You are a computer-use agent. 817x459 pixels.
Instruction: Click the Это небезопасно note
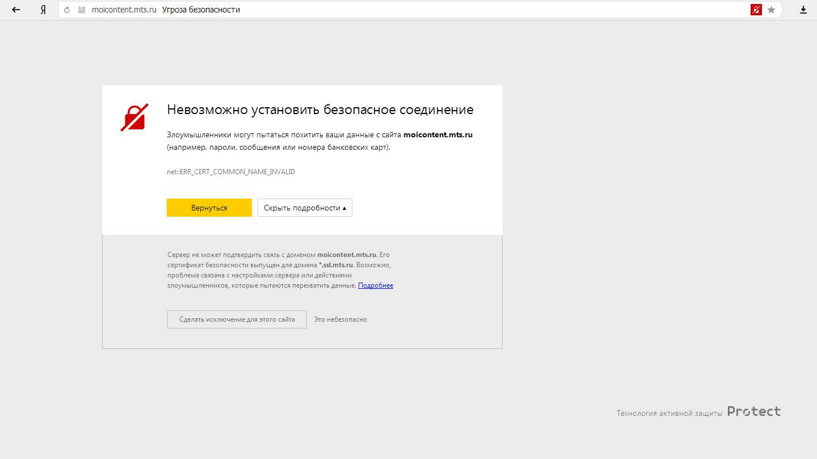340,319
